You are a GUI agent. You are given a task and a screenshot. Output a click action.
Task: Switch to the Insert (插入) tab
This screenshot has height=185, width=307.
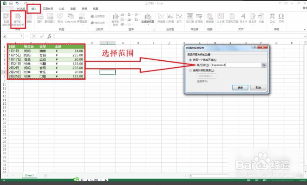[34, 9]
